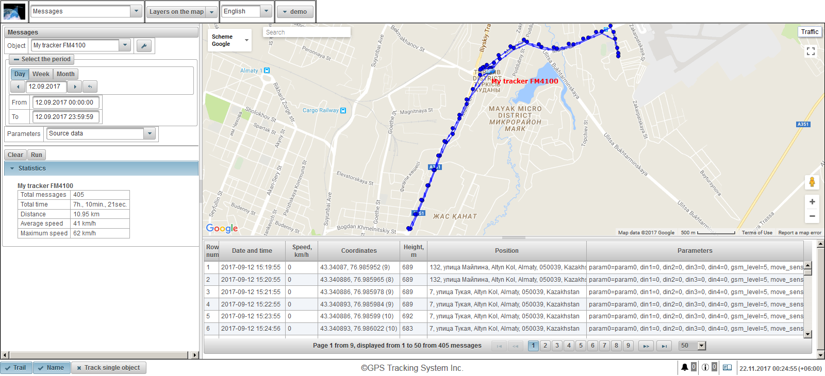Expand the Source data parameters dropdown
The width and height of the screenshot is (825, 376).
150,133
